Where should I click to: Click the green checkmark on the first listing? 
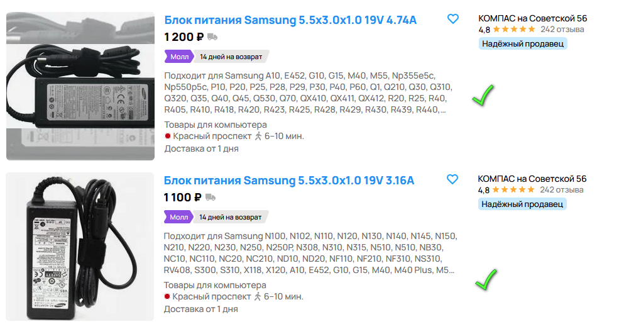[x=483, y=95]
